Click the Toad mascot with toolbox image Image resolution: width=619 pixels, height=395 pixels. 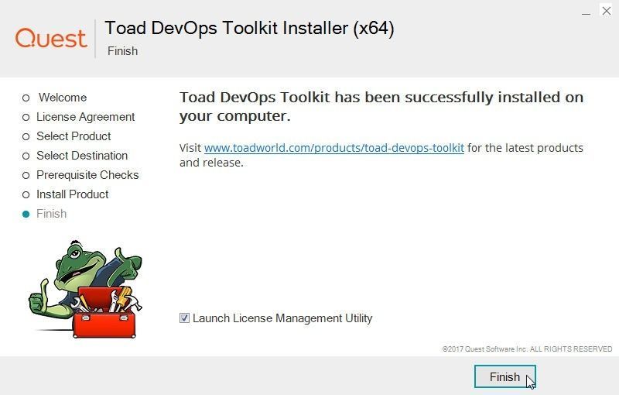point(85,289)
